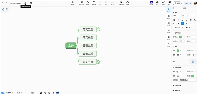The height and width of the screenshot is (95, 198).
Task: Add a sibling topic
Action: (x=82, y=3)
